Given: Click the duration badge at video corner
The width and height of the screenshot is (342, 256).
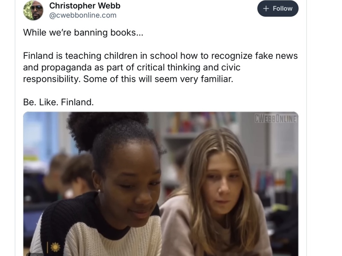Looking at the screenshot, I should (x=35, y=254).
